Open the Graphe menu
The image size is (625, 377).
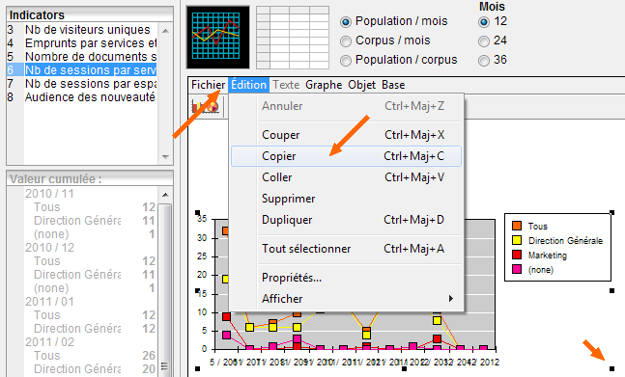pyautogui.click(x=324, y=85)
